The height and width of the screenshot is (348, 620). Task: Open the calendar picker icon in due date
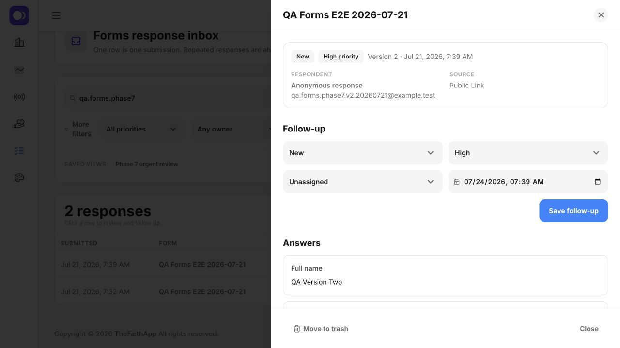(598, 182)
